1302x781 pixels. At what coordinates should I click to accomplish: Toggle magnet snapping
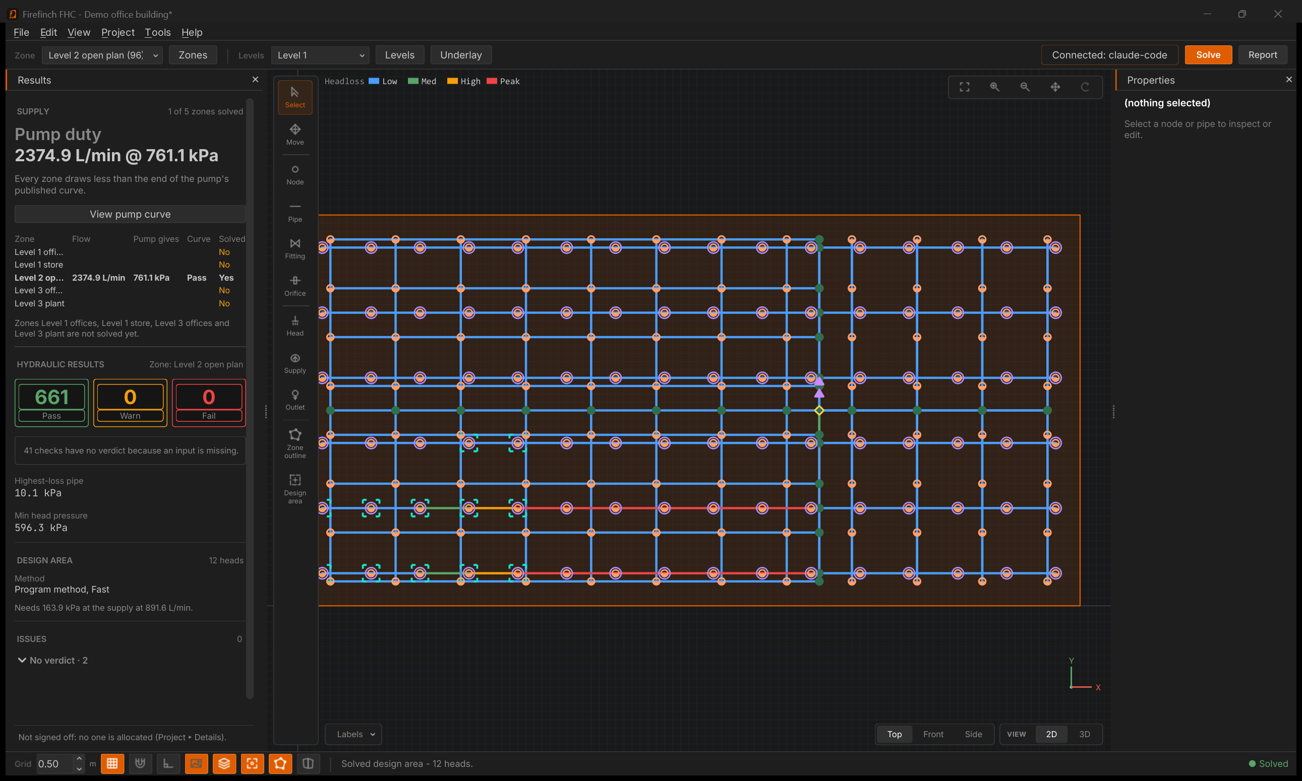click(140, 764)
